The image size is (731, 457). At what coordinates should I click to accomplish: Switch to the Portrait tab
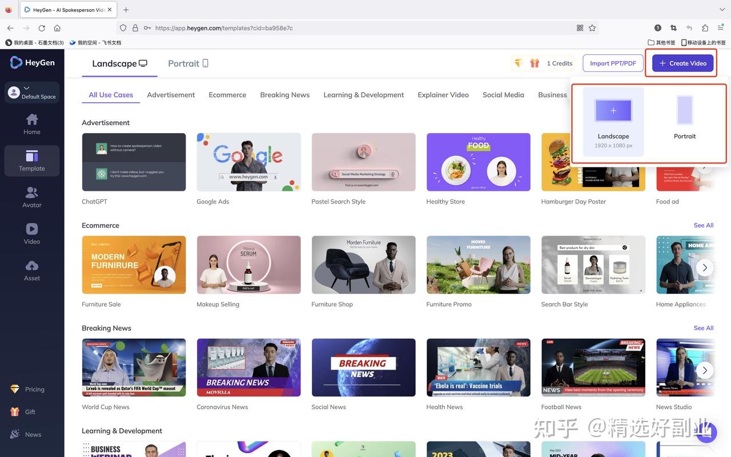pyautogui.click(x=188, y=63)
